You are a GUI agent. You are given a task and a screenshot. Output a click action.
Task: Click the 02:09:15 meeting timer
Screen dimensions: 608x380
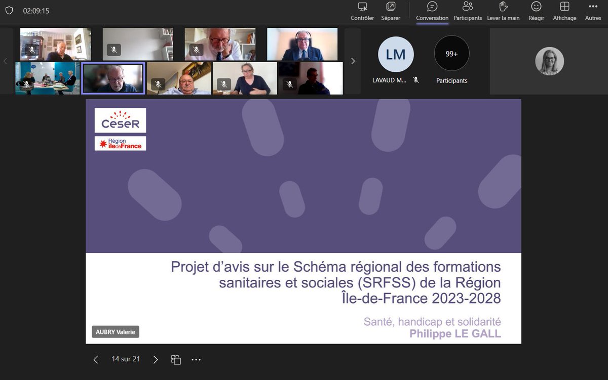36,11
